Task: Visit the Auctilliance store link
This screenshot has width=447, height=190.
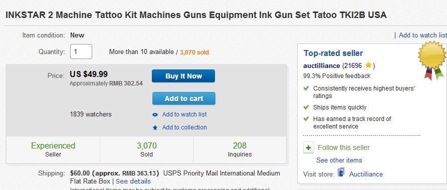Action: tap(366, 174)
